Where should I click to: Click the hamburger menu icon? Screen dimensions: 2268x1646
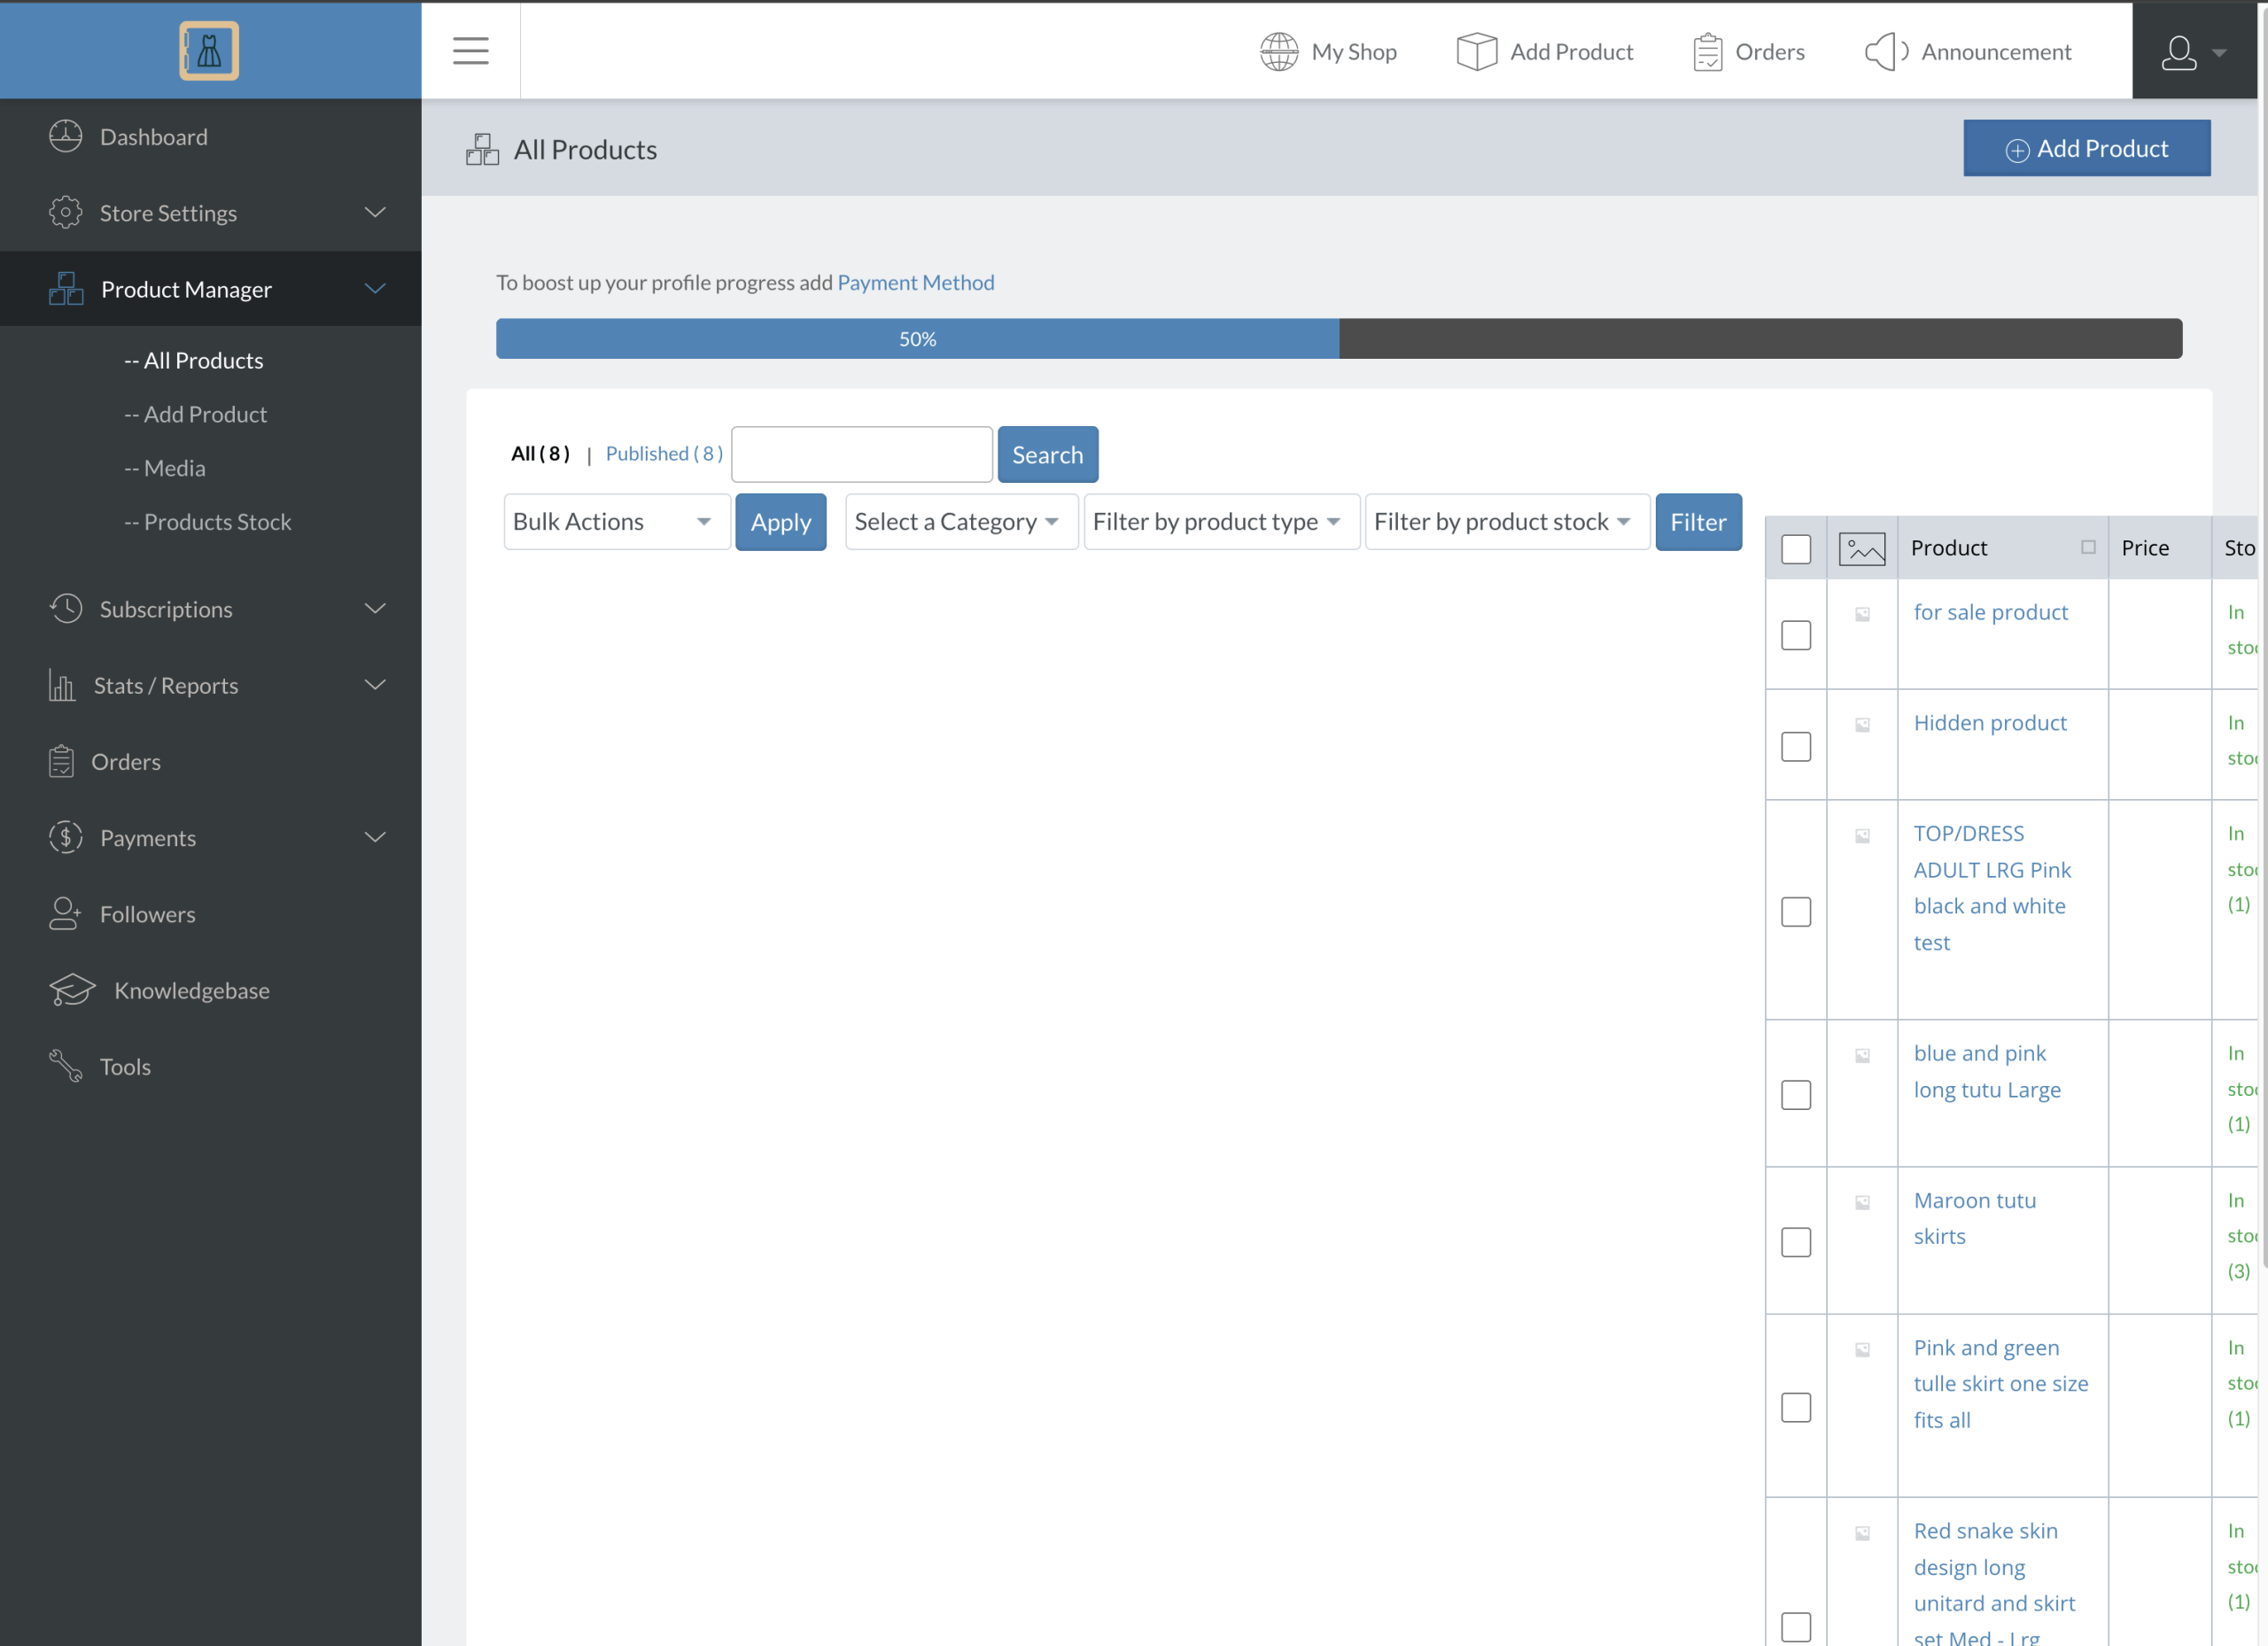470,50
